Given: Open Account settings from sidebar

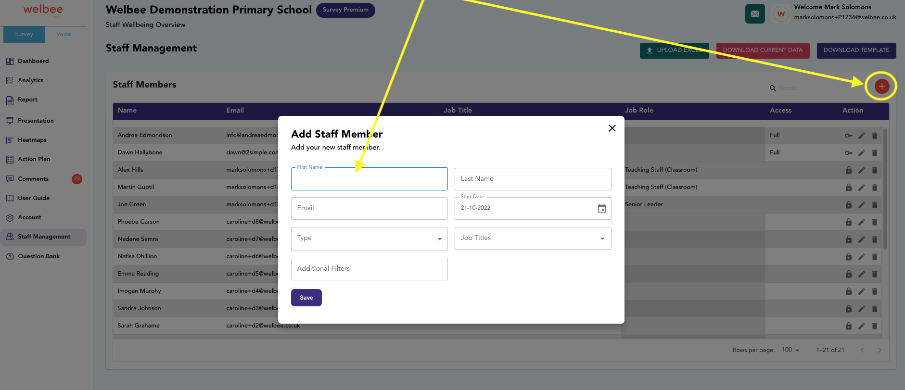Looking at the screenshot, I should pyautogui.click(x=43, y=217).
